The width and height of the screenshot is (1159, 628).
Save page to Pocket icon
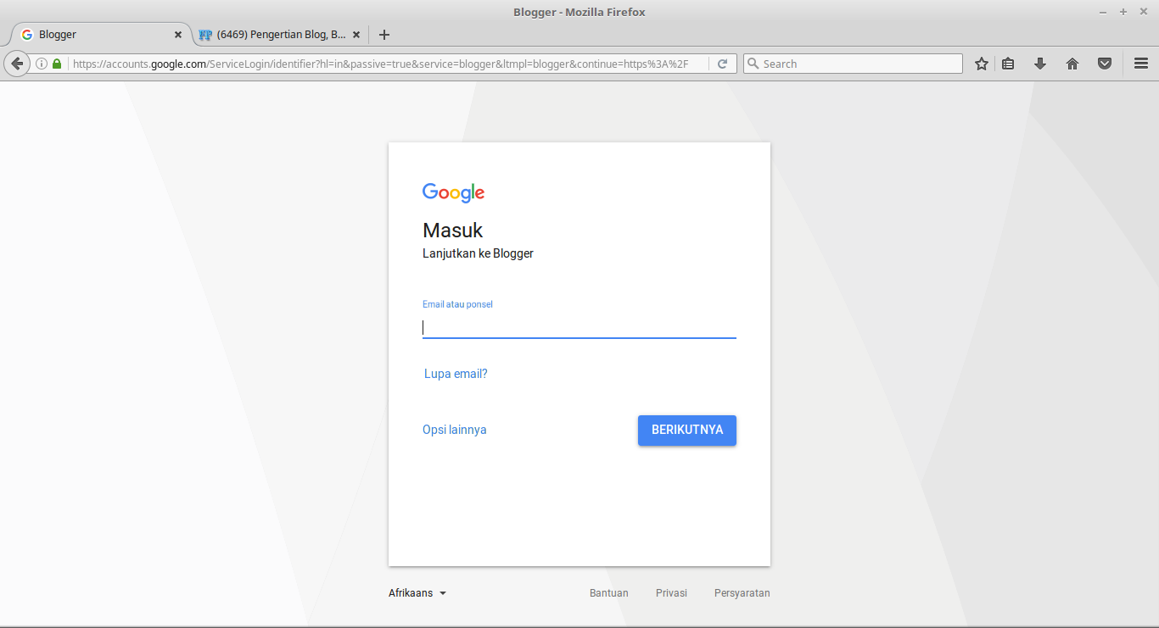pyautogui.click(x=1105, y=64)
